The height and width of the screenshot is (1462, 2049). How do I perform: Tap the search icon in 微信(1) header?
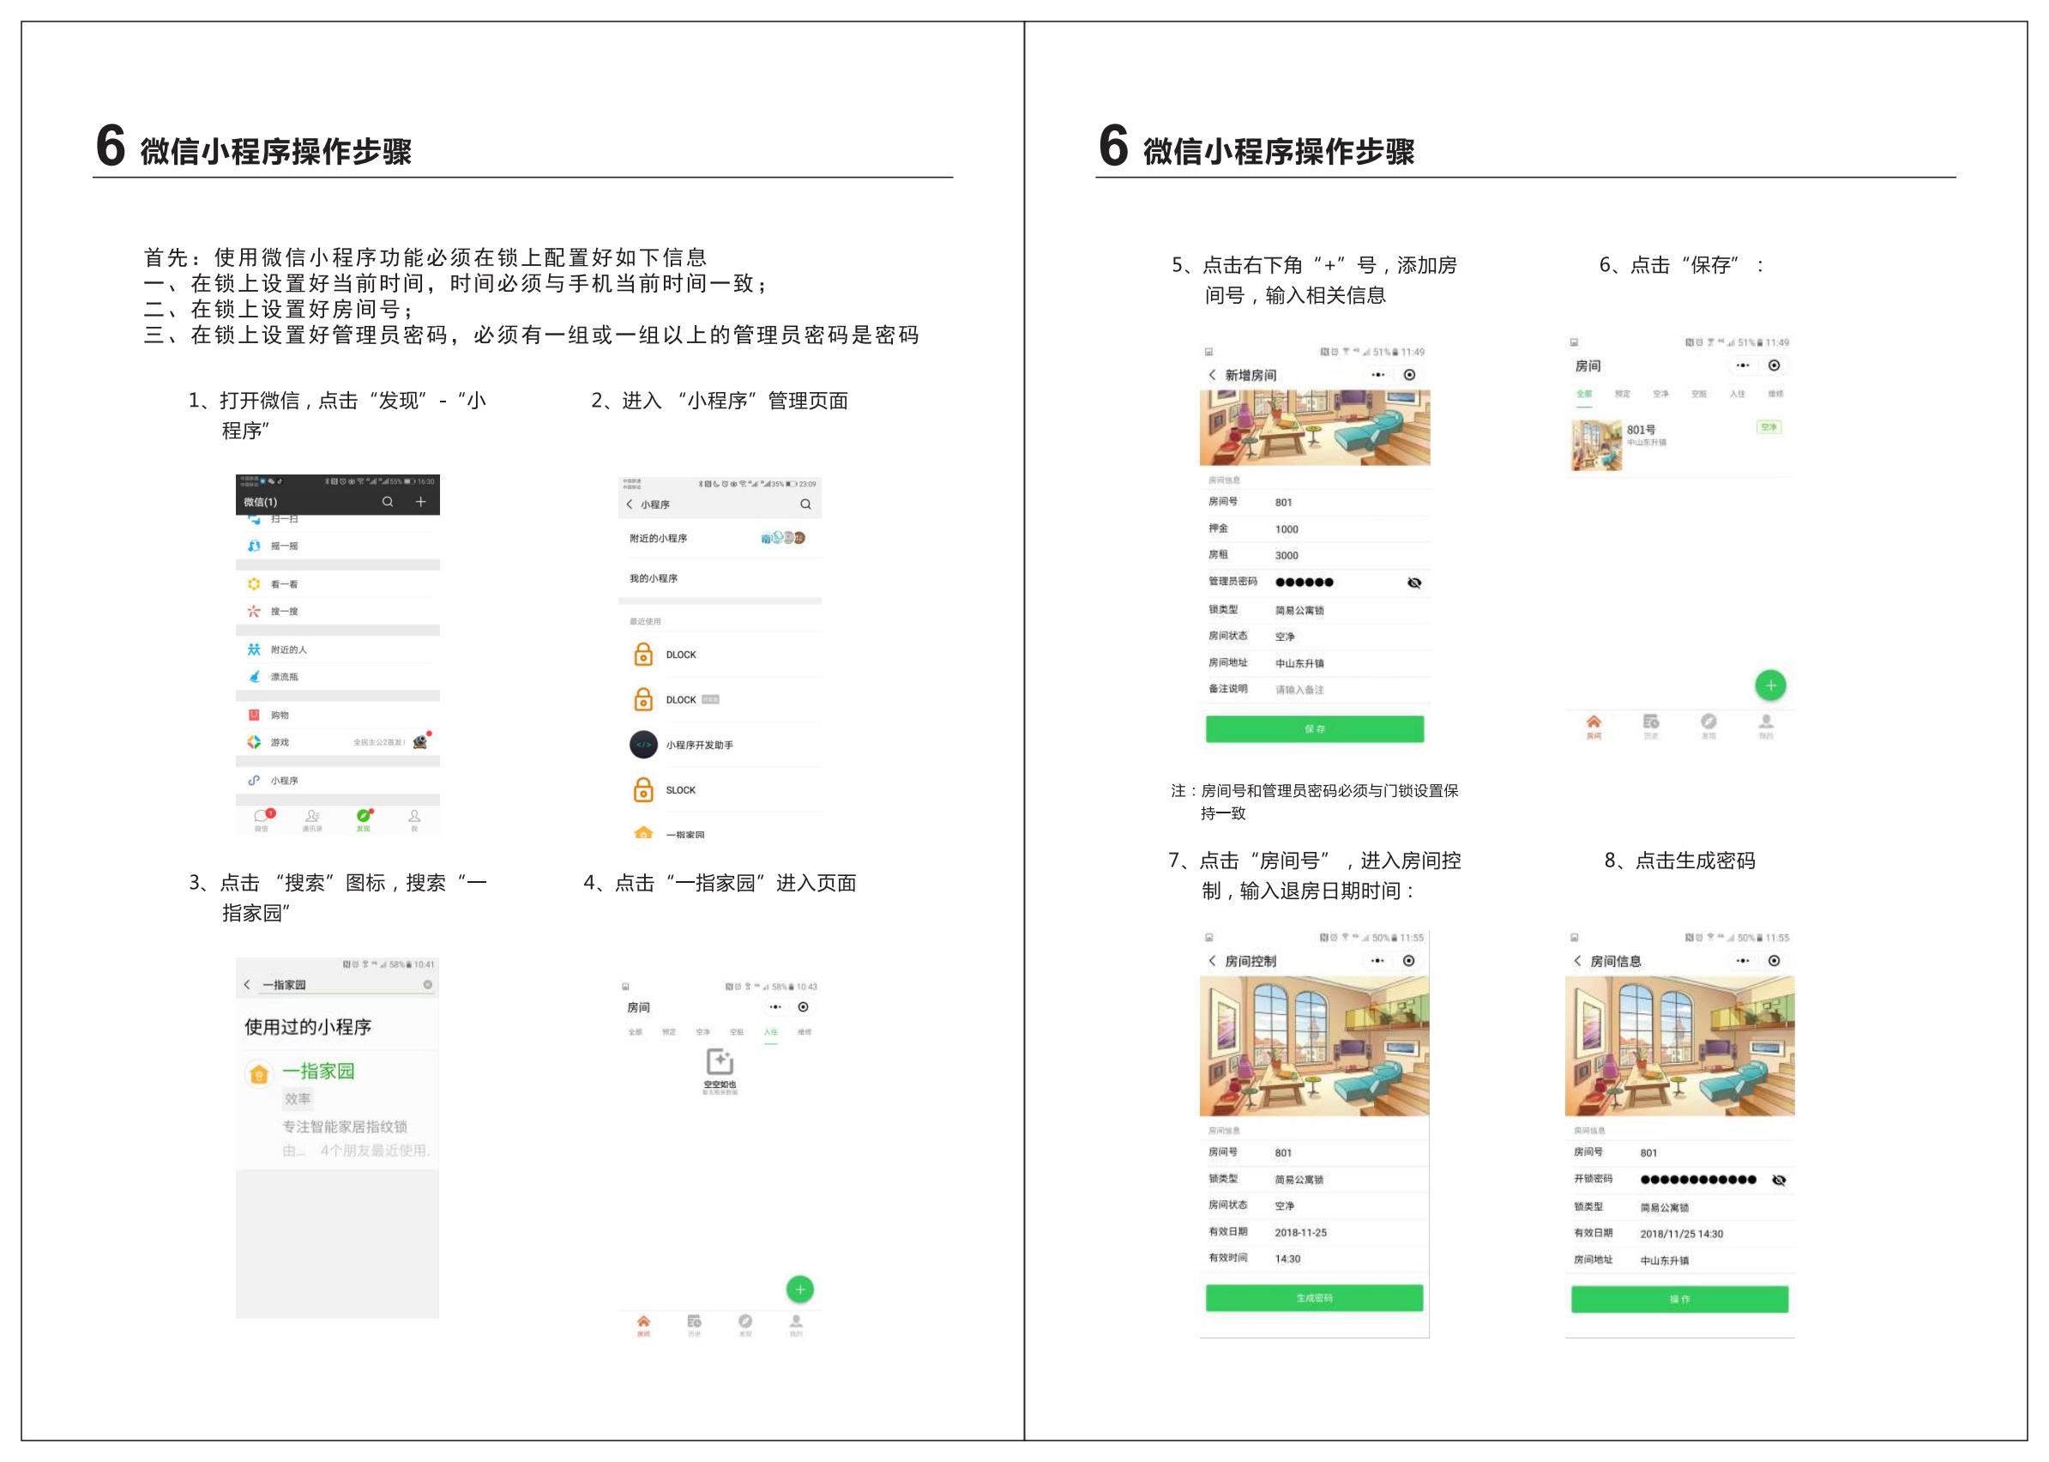point(387,501)
